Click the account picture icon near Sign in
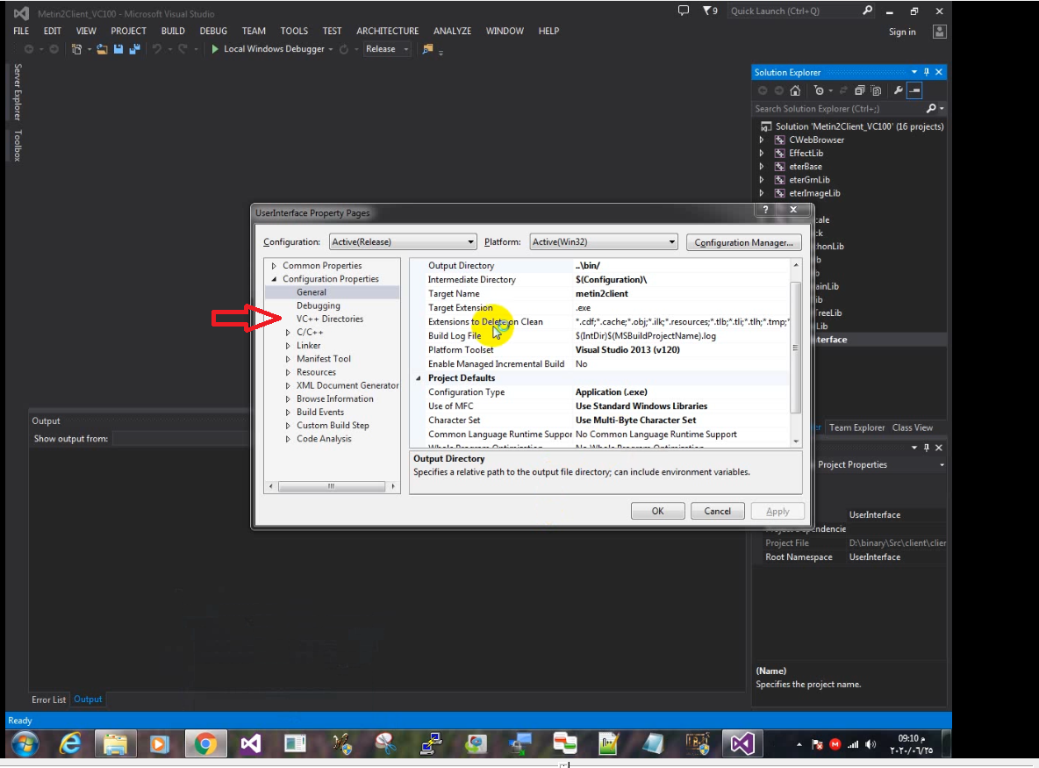 (940, 32)
